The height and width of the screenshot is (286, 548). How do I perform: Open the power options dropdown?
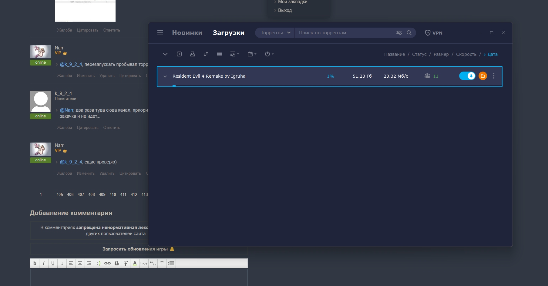[x=269, y=54]
